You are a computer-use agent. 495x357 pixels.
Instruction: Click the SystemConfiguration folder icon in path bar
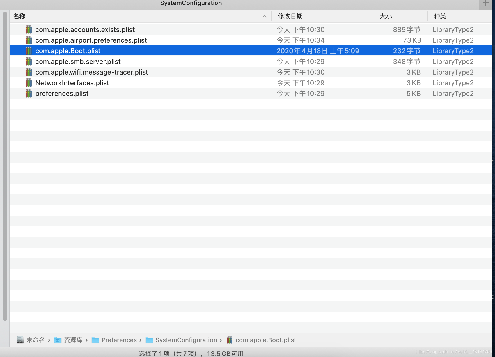point(149,340)
